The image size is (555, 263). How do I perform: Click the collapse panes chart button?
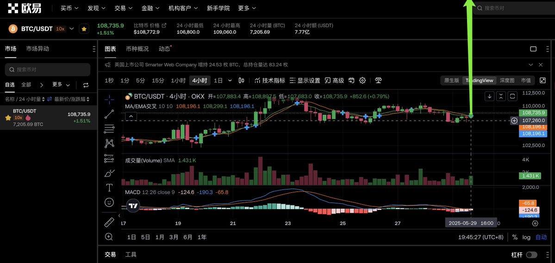(x=501, y=96)
